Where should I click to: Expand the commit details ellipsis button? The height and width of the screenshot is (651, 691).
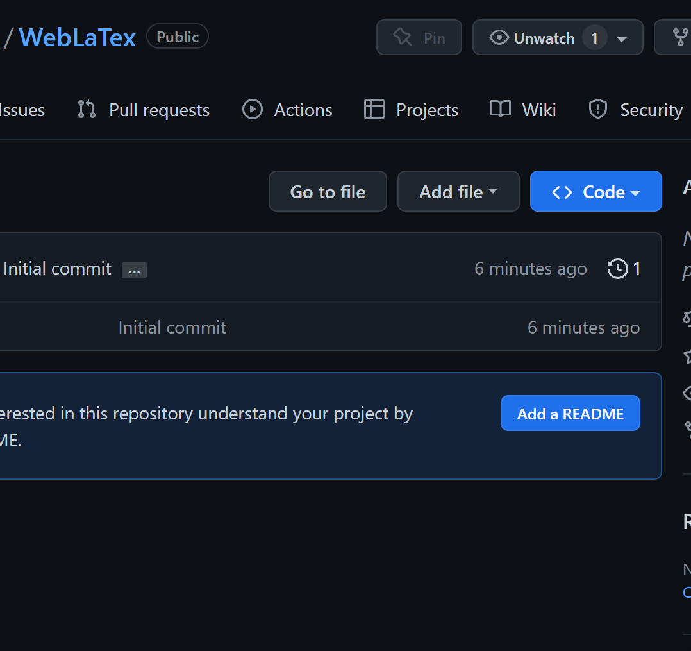135,270
